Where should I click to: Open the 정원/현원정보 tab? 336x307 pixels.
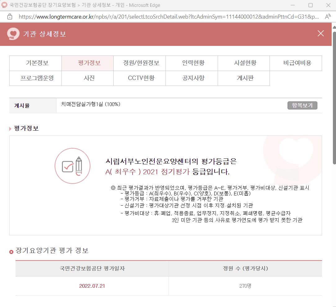point(139,63)
